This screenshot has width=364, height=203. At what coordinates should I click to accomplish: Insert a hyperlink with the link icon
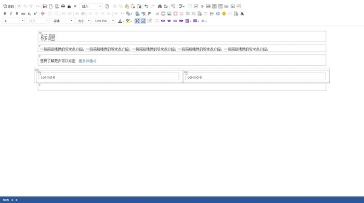click(x=137, y=13)
